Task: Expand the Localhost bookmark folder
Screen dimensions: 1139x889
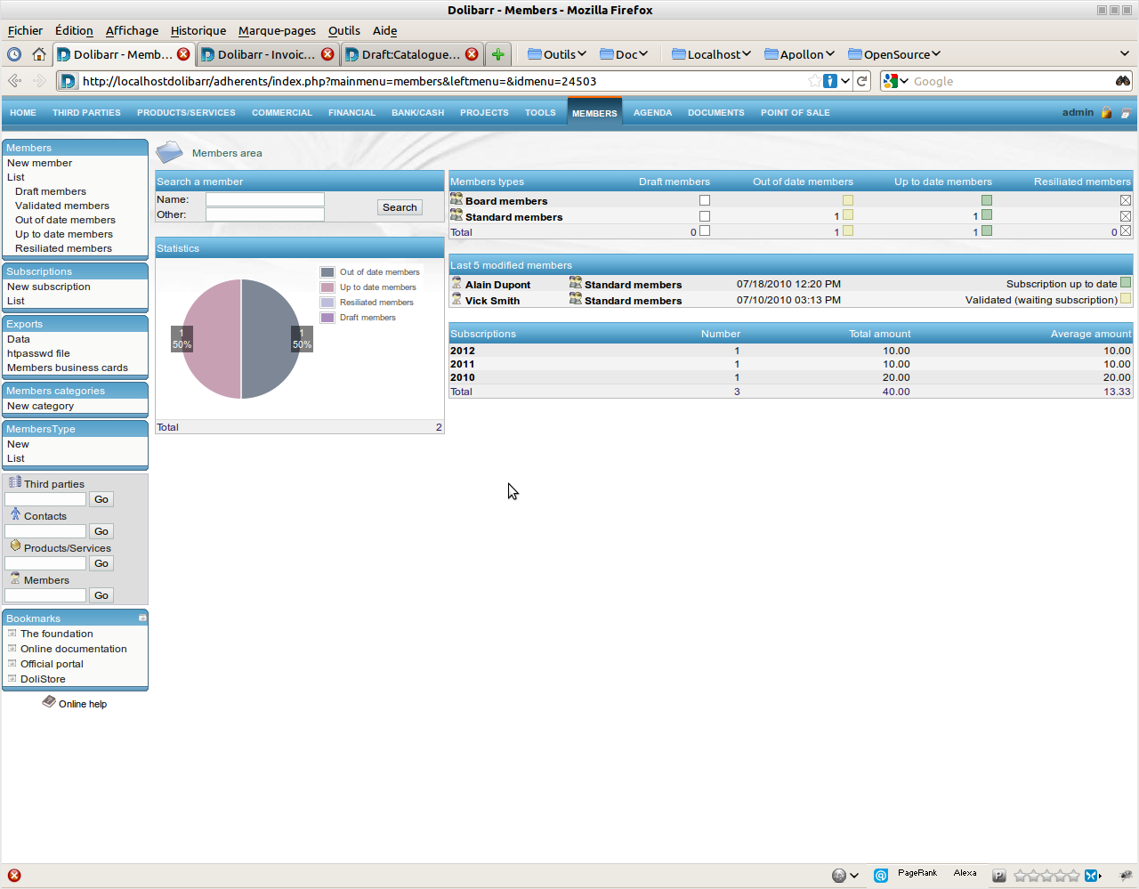Action: coord(712,54)
